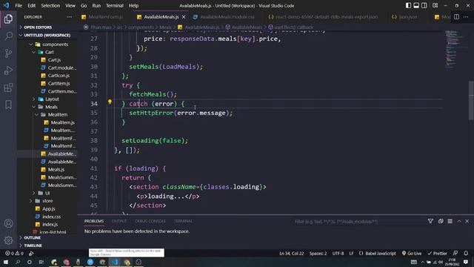Open Windows Start menu
Viewport: 474px width, 267px height.
coord(6,262)
